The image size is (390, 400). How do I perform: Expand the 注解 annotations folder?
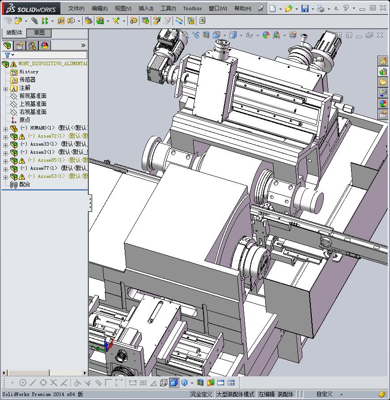point(5,88)
